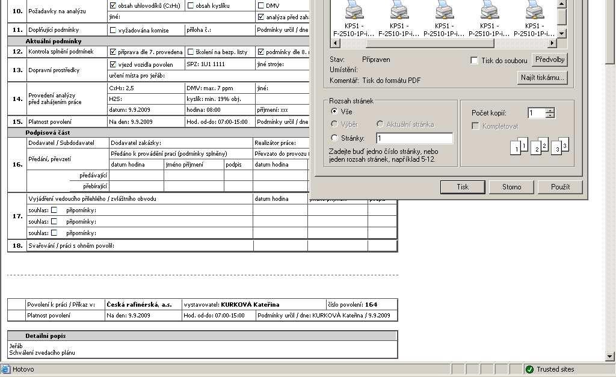Cancel printing with 'Storno'
The width and height of the screenshot is (616, 377).
pyautogui.click(x=511, y=187)
